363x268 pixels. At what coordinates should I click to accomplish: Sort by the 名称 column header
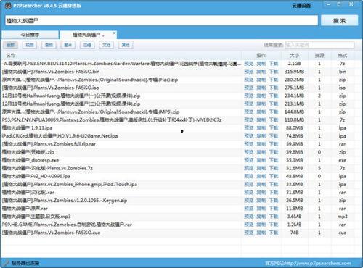tap(10, 56)
